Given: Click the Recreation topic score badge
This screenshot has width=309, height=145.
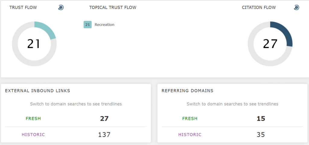Looking at the screenshot, I should coord(88,24).
